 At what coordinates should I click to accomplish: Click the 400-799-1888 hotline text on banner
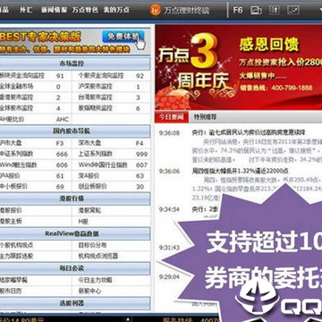[292, 88]
